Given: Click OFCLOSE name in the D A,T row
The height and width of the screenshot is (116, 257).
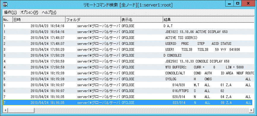Looking at the screenshot, I should [128, 26].
